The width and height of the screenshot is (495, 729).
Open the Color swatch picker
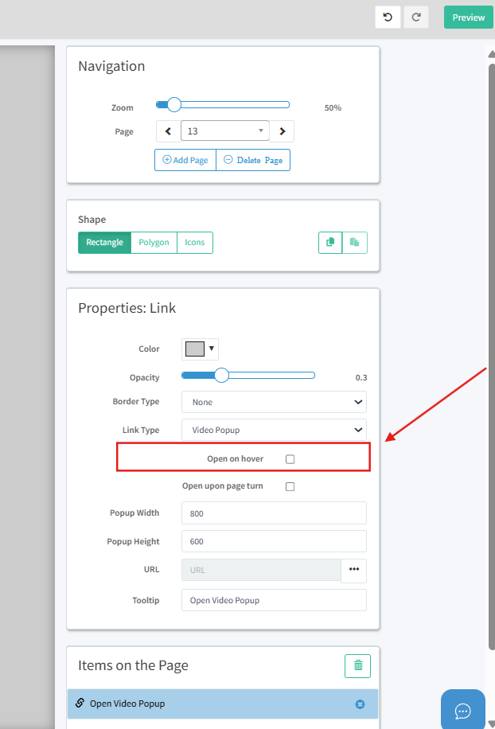[201, 349]
